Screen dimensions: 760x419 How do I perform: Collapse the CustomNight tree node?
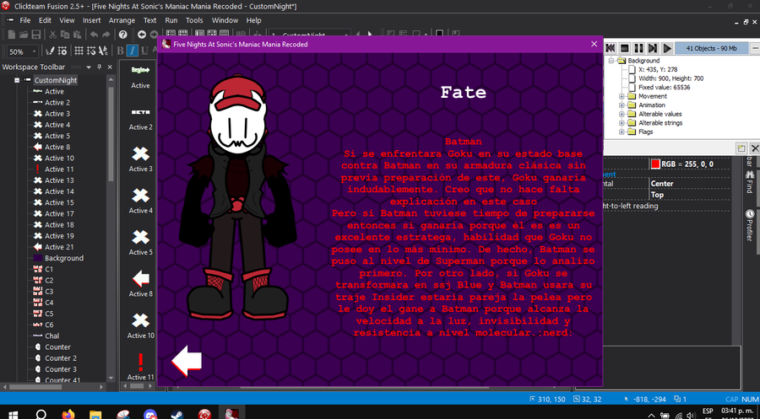coord(17,80)
